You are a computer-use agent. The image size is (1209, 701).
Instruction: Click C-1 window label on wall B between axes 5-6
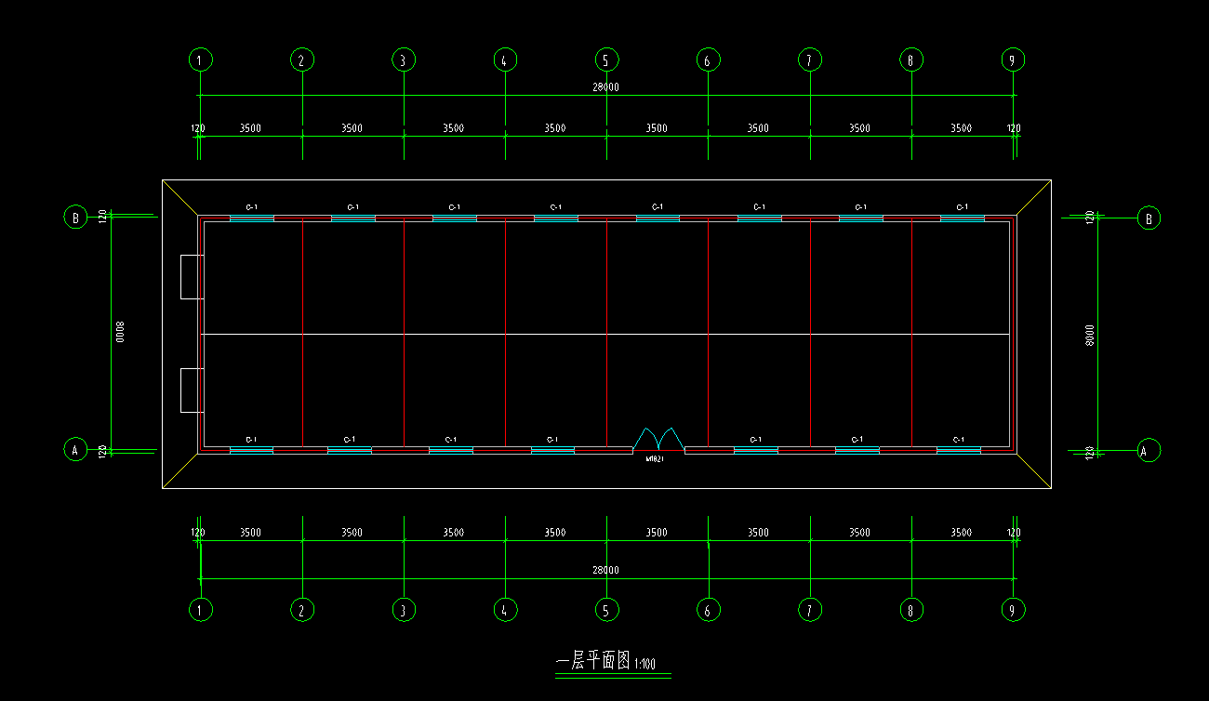[x=657, y=207]
